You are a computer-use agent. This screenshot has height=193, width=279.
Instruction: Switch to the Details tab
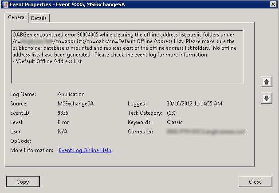39,18
